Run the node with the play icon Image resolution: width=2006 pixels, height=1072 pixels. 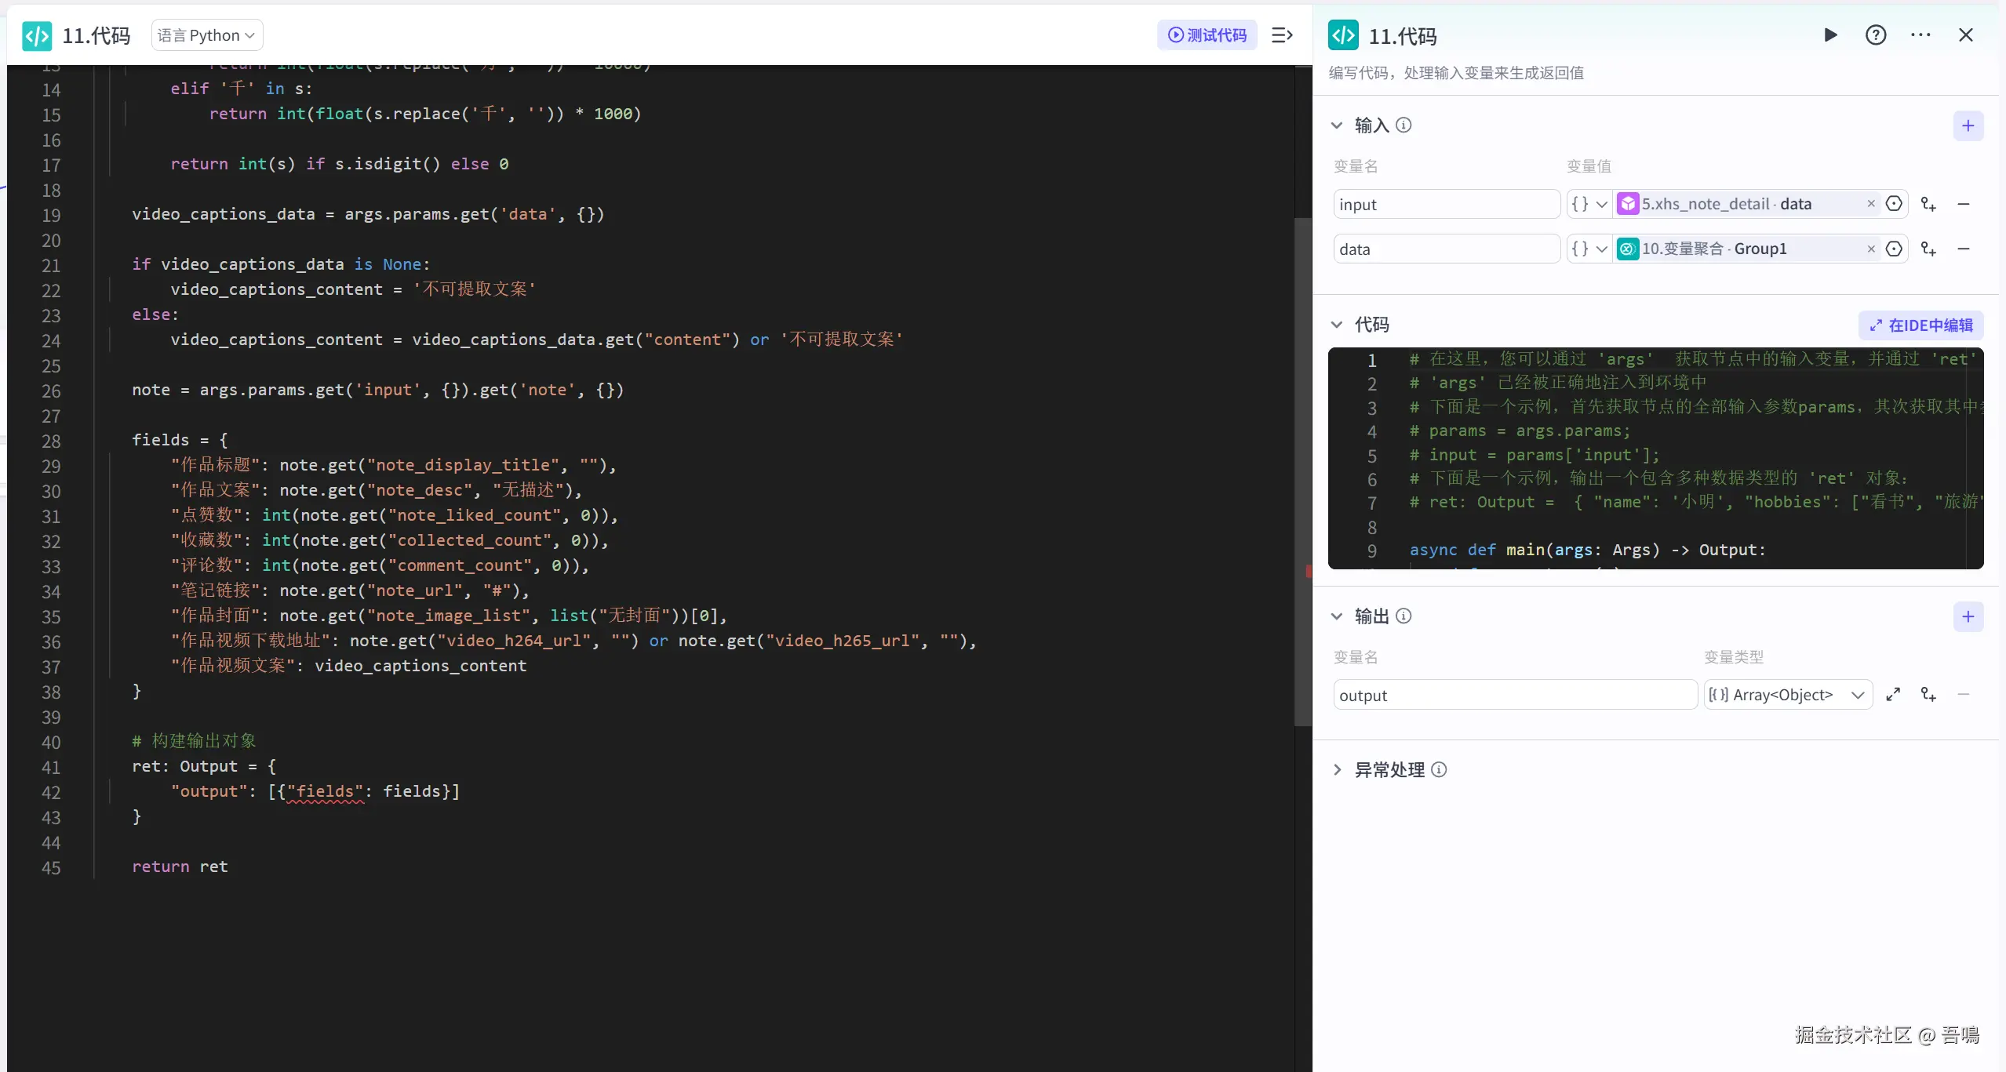pos(1830,35)
